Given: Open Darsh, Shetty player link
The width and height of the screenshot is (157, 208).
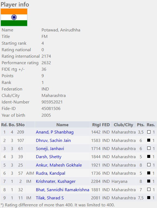Looking at the screenshot, I should 49,157.
